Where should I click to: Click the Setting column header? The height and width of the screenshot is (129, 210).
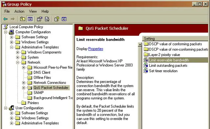175,39
